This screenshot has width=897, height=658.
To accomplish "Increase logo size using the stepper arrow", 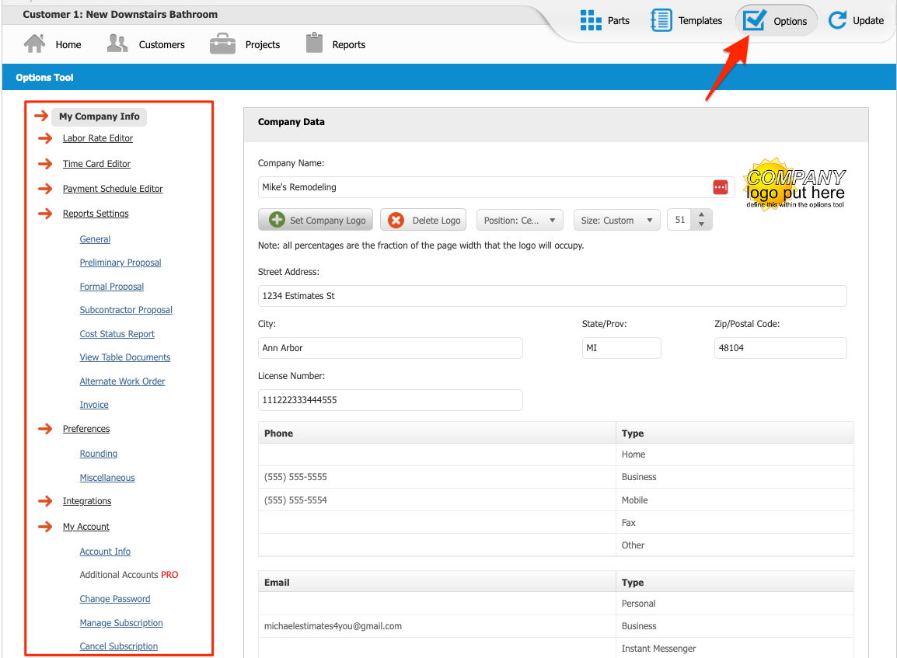I will (700, 215).
